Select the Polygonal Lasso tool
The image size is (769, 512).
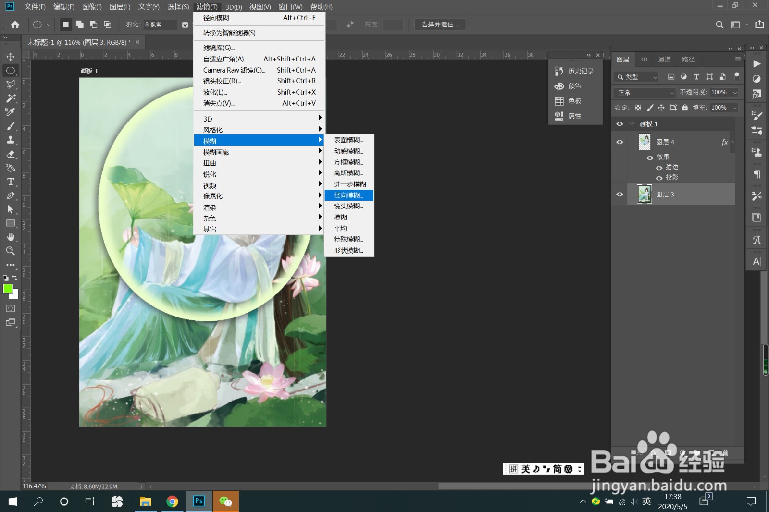pos(10,85)
